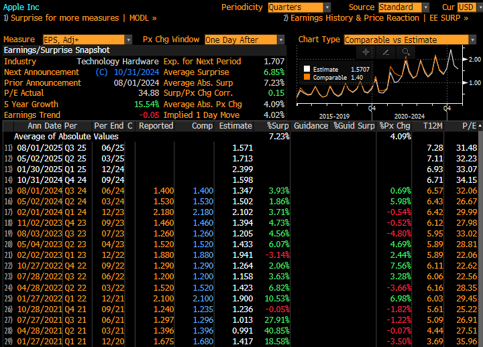Sort by %Surp column header

(x=278, y=126)
